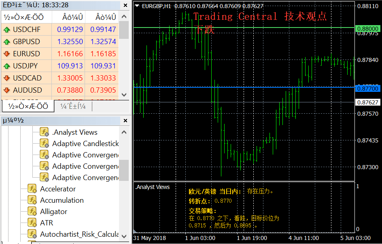382x244 pixels.
Task: Click the USDCAD red arrow icon
Action: pyautogui.click(x=7, y=78)
